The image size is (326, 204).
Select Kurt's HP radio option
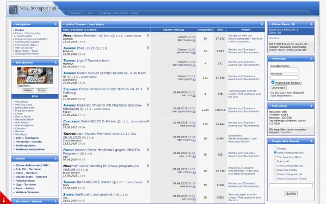[275, 161]
